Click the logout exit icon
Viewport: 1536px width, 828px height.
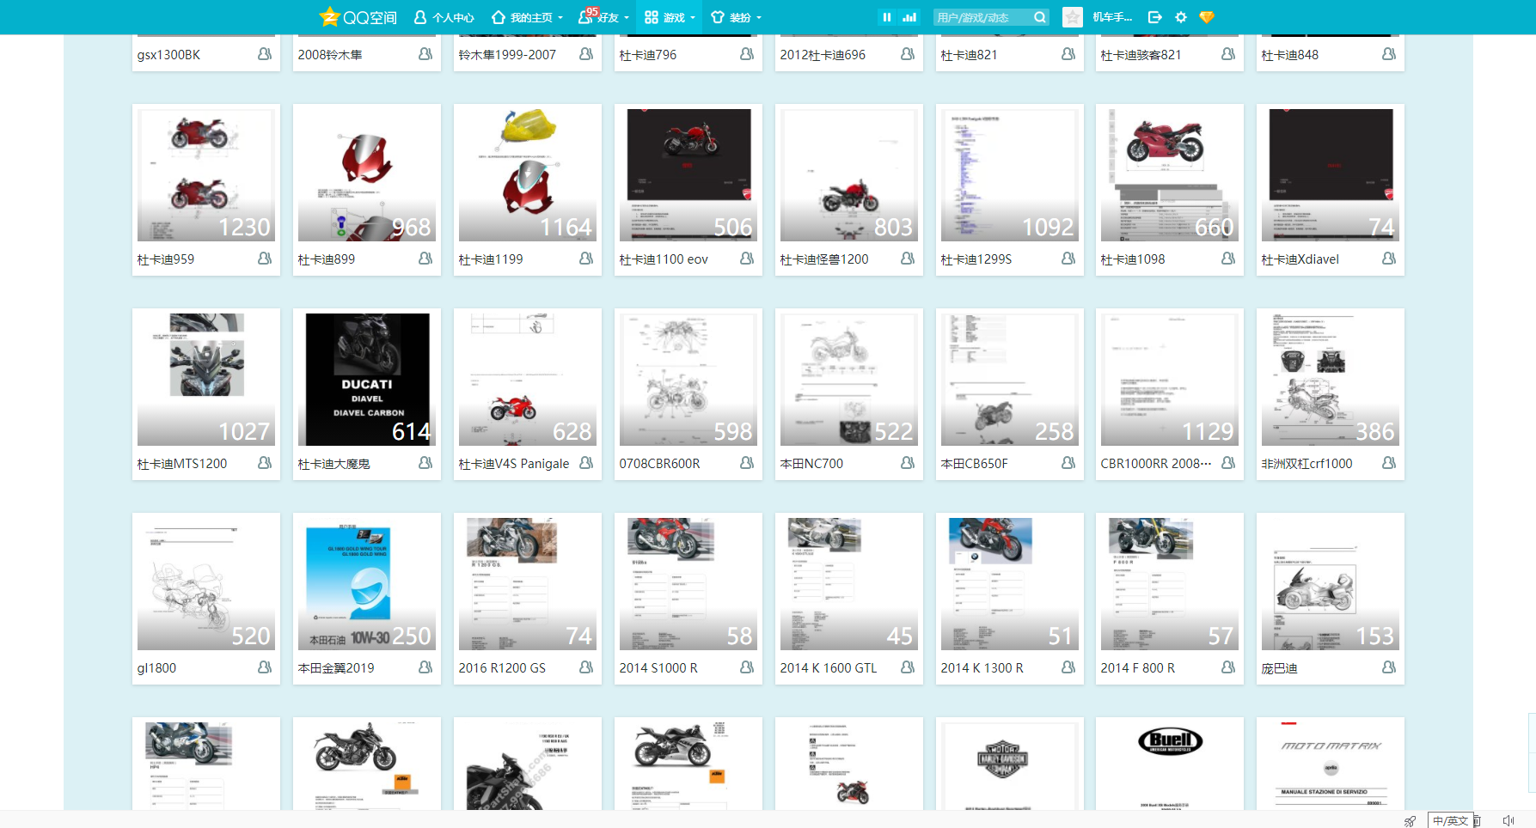pyautogui.click(x=1154, y=17)
